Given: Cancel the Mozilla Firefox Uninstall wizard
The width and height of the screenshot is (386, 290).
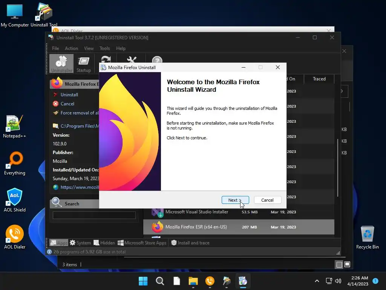Looking at the screenshot, I should pyautogui.click(x=267, y=200).
